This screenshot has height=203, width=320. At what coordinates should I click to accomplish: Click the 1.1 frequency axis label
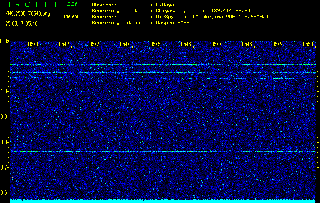4,66
